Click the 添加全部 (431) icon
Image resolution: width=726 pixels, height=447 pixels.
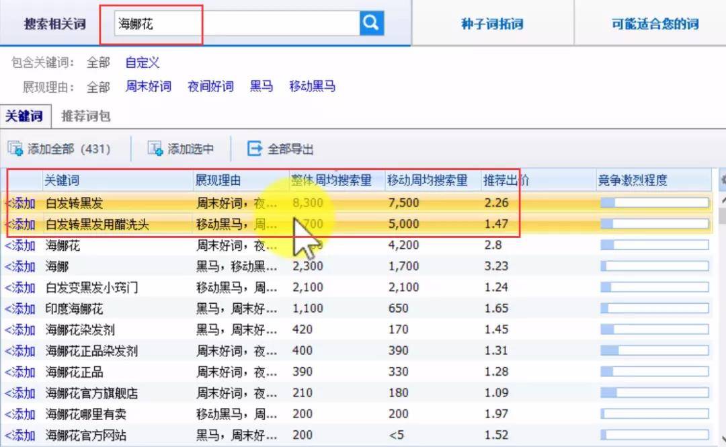point(15,149)
